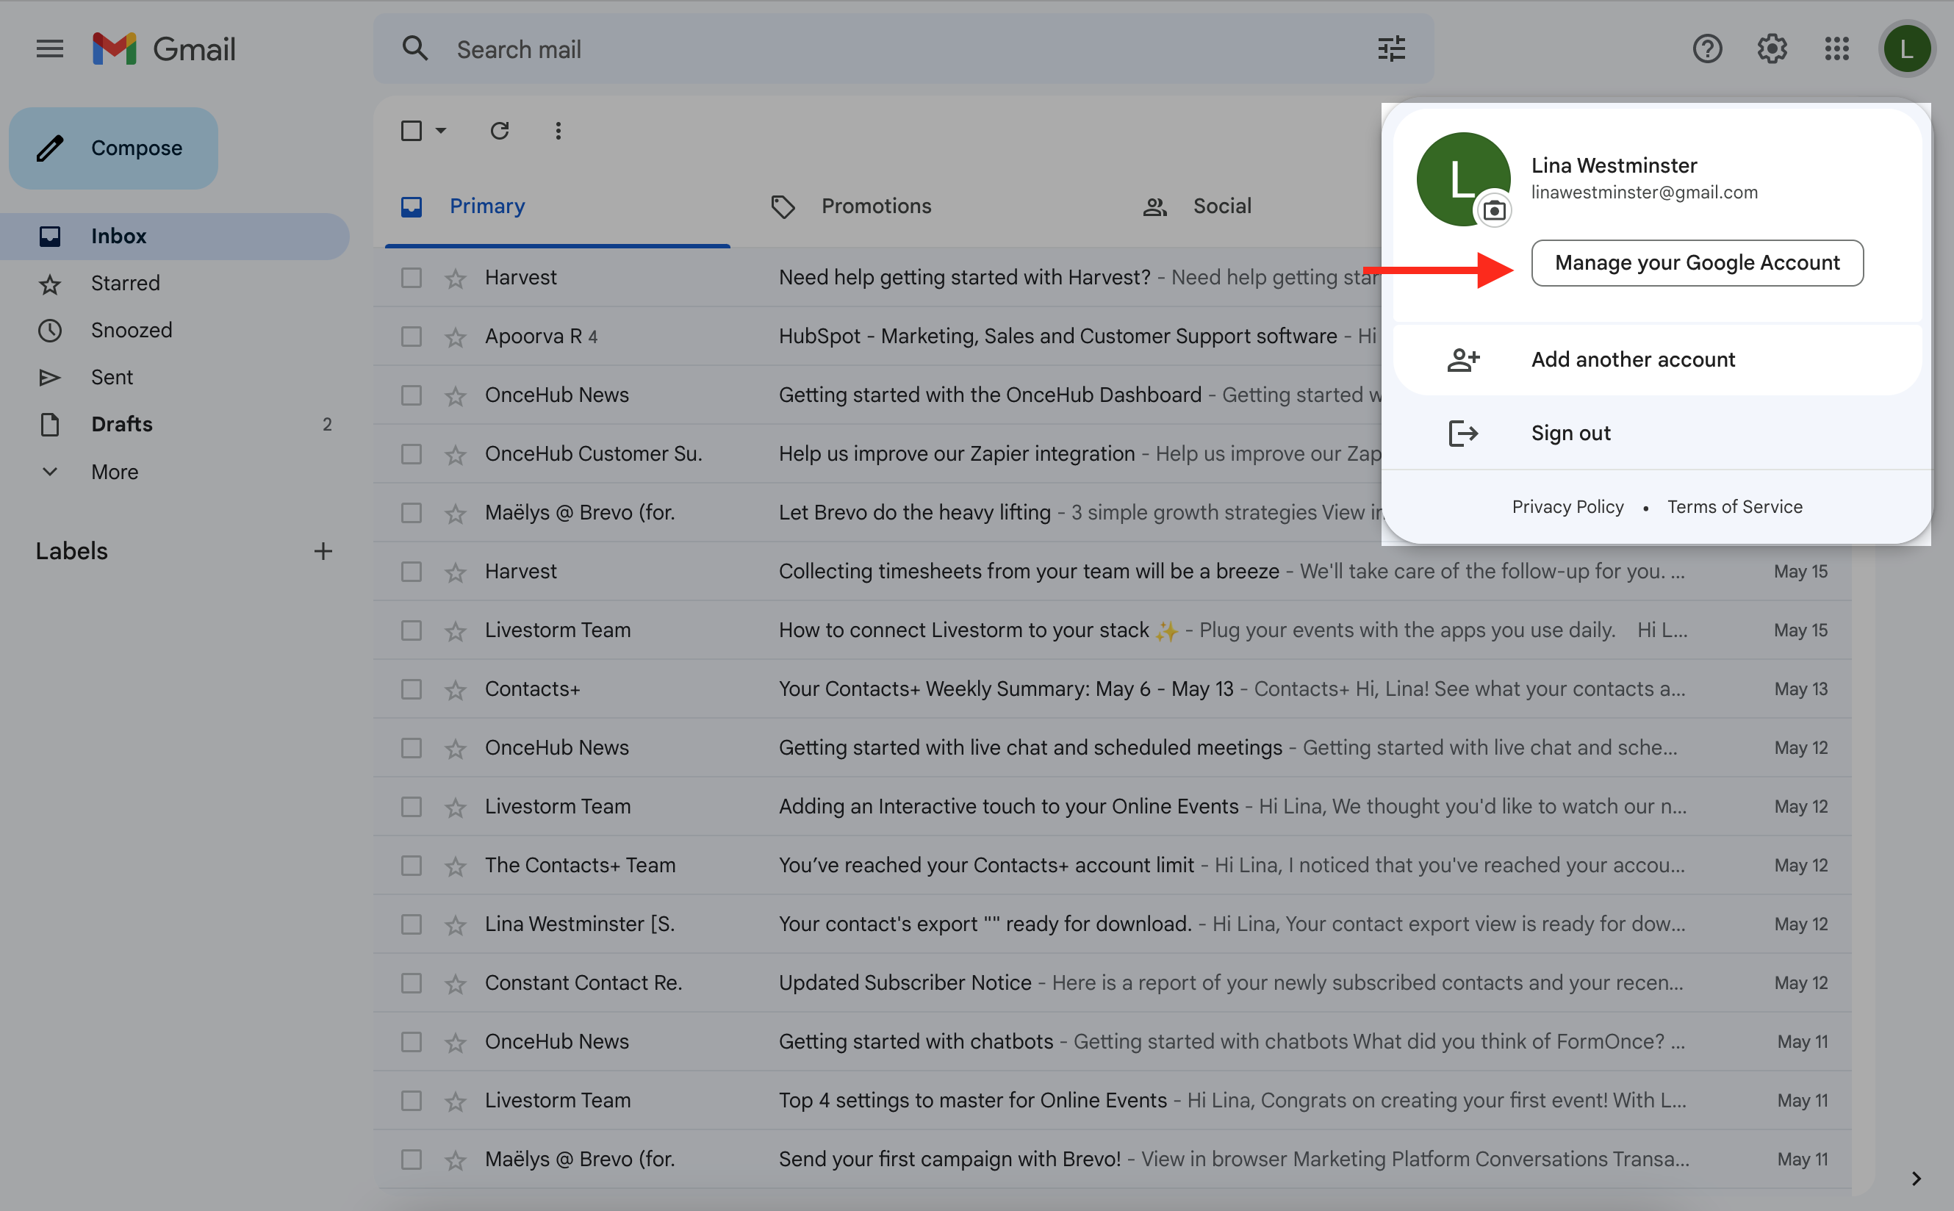This screenshot has width=1954, height=1211.
Task: Open the Privacy Policy link
Action: click(1567, 507)
